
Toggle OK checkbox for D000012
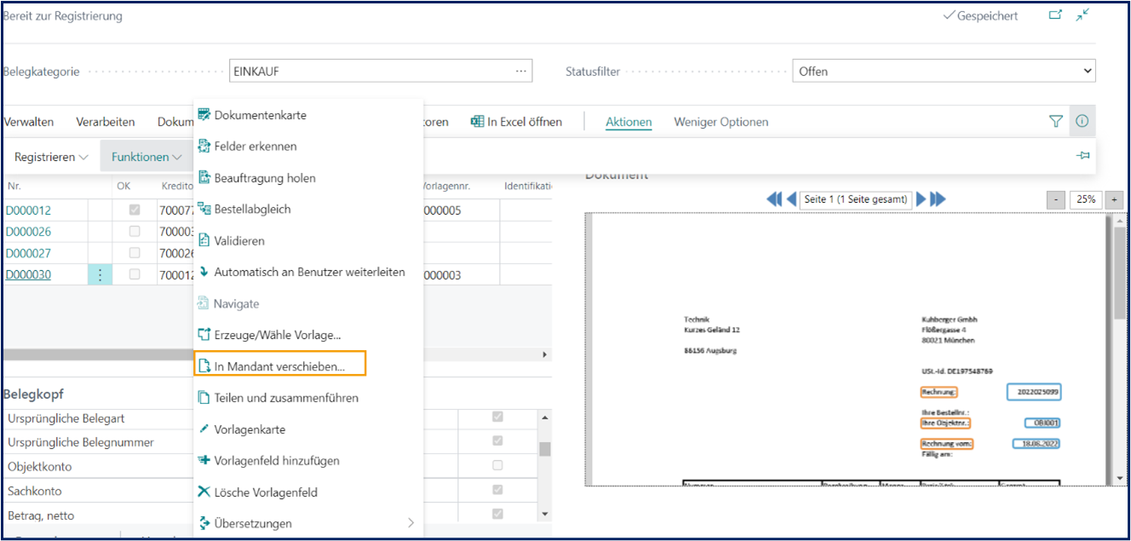tap(135, 210)
